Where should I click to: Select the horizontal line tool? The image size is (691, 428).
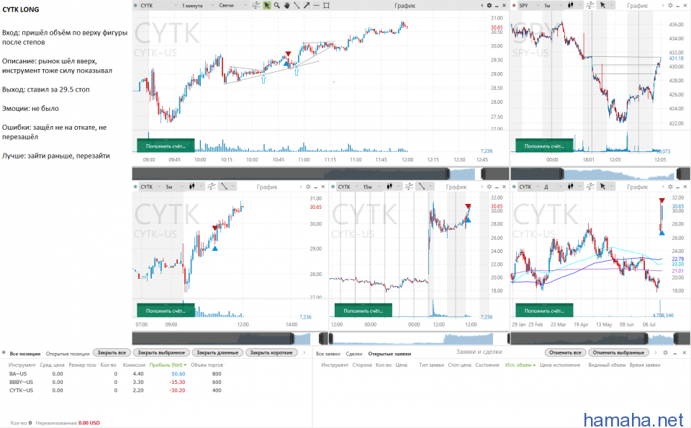[316, 5]
